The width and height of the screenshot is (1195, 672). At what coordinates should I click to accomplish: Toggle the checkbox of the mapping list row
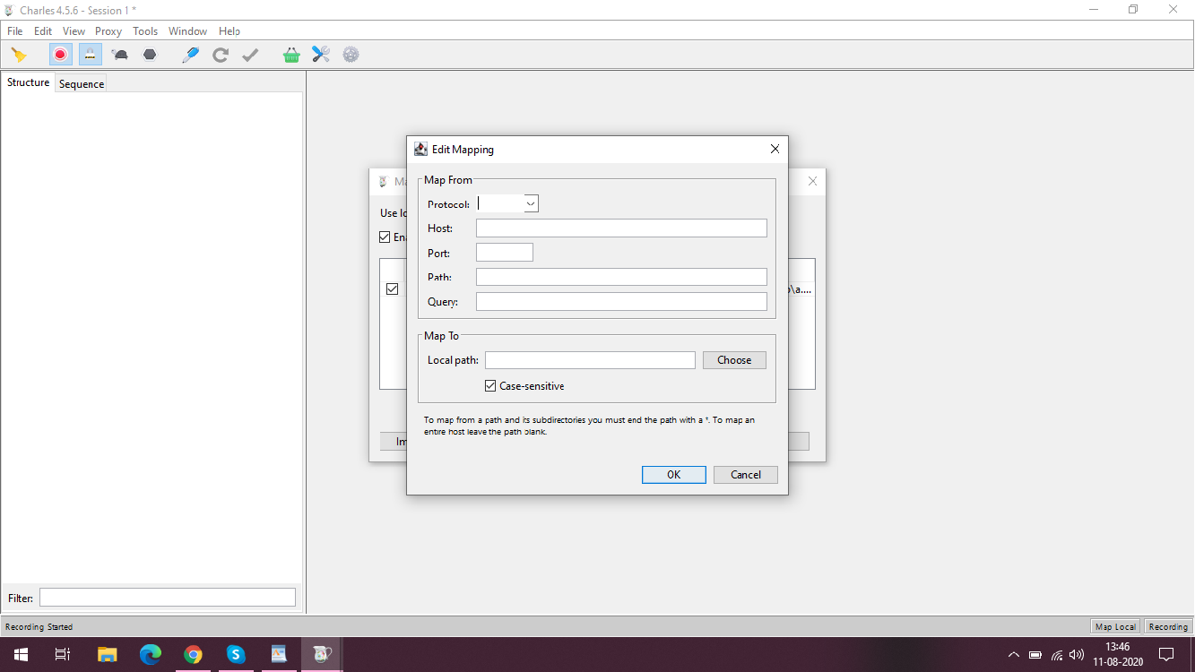tap(392, 289)
